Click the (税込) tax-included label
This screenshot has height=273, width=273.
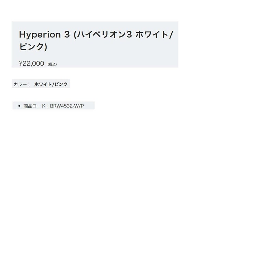pyautogui.click(x=52, y=64)
